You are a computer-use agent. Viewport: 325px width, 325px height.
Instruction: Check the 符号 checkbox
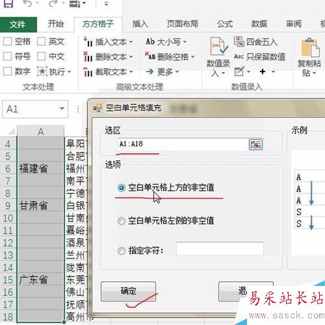point(7,57)
